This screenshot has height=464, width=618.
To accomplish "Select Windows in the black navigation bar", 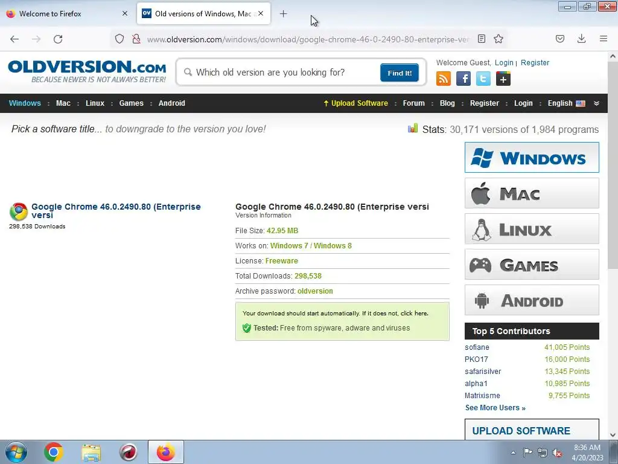I will tap(25, 103).
